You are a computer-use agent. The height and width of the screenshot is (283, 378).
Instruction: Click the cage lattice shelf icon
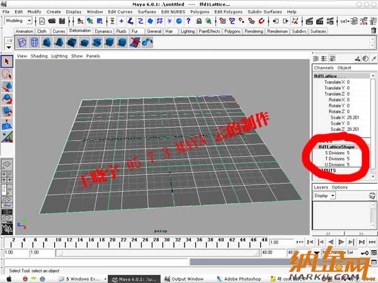[34, 42]
